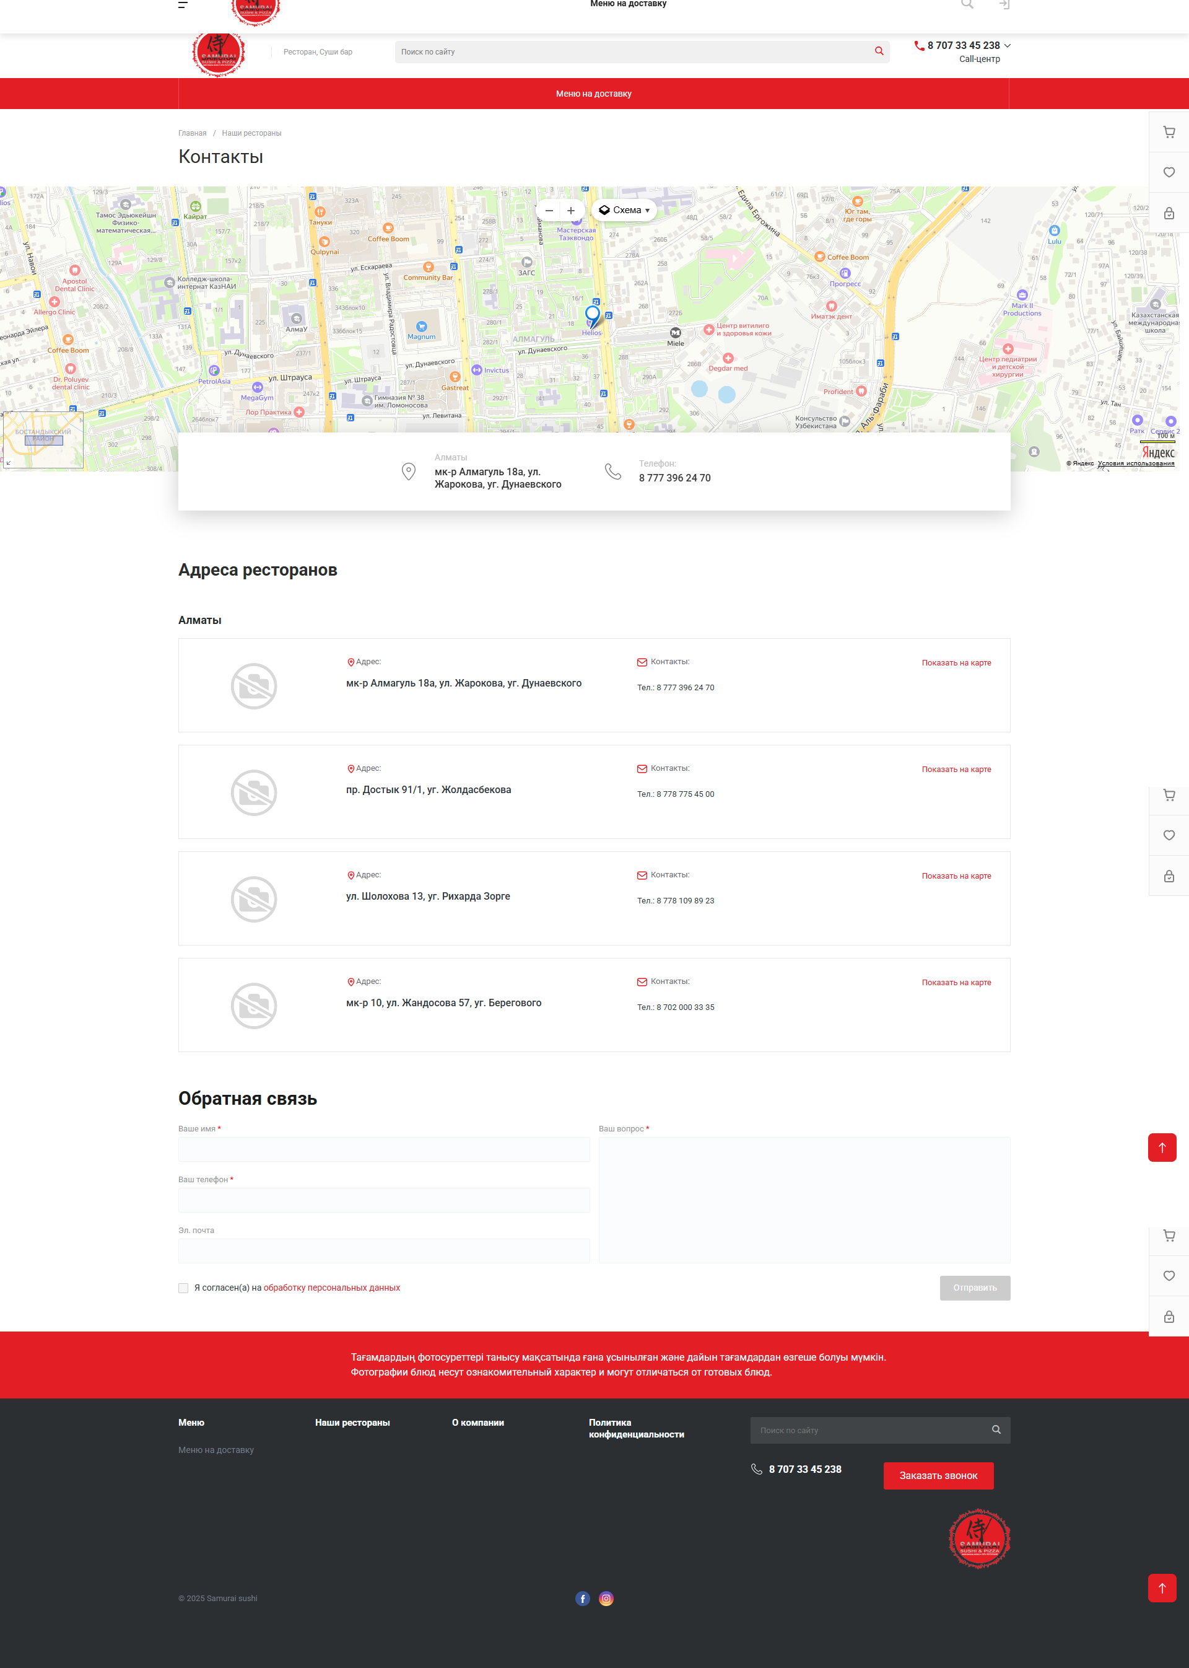Image resolution: width=1189 pixels, height=1668 pixels.
Task: Expand the call-center phone number dropdown
Action: [x=1008, y=45]
